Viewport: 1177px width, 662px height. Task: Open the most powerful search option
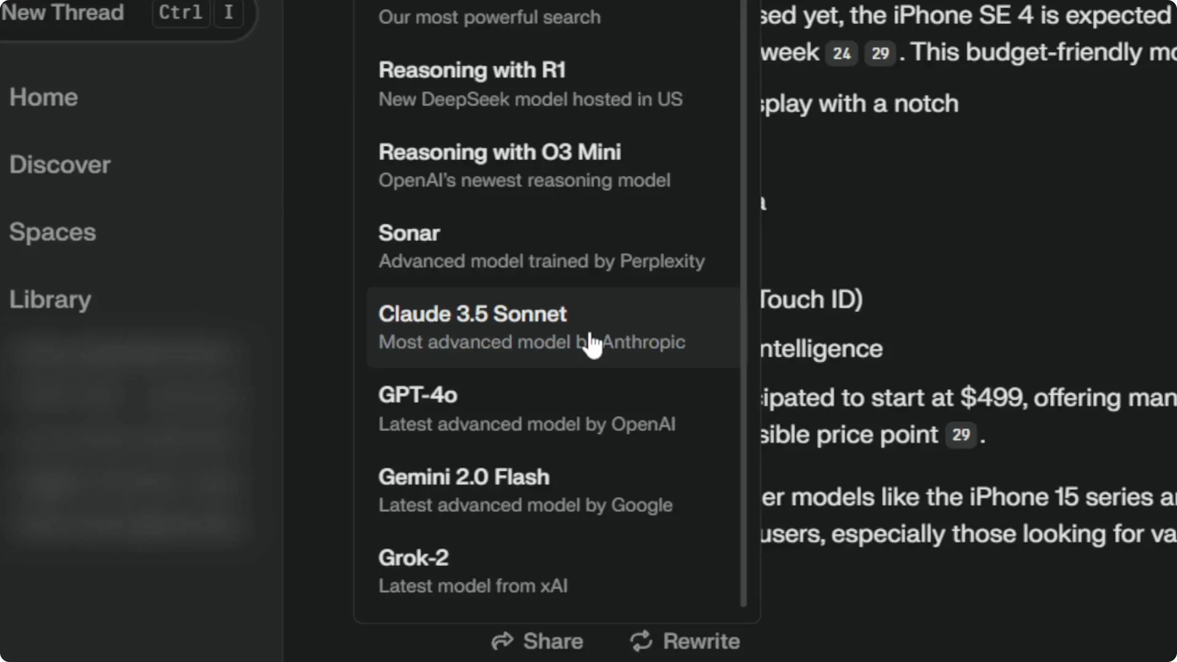pyautogui.click(x=489, y=17)
